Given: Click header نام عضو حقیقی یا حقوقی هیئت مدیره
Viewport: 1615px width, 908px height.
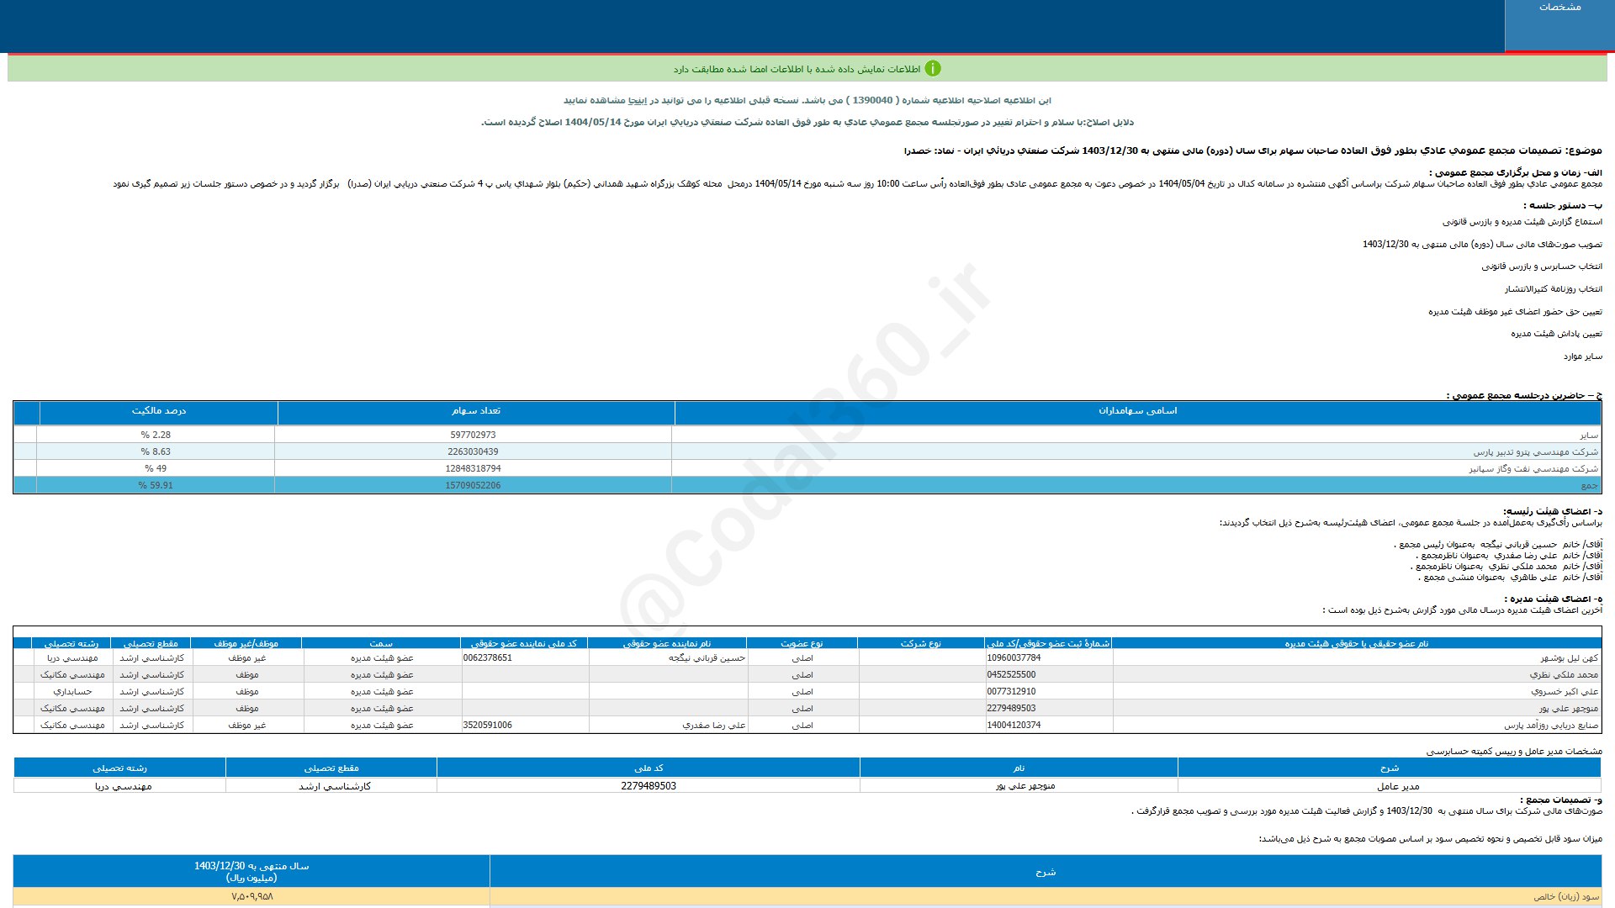Looking at the screenshot, I should coord(1356,643).
